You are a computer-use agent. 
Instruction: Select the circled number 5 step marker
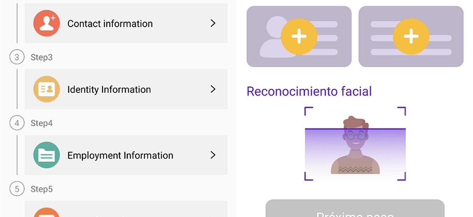click(17, 189)
